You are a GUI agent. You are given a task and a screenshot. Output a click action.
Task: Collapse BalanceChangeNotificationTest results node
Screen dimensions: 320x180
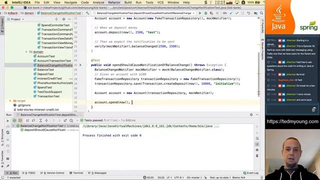(13, 126)
